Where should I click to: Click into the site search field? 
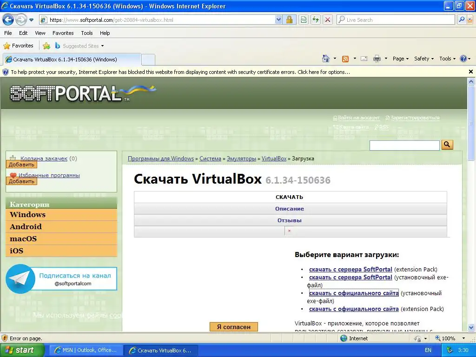[x=404, y=145]
